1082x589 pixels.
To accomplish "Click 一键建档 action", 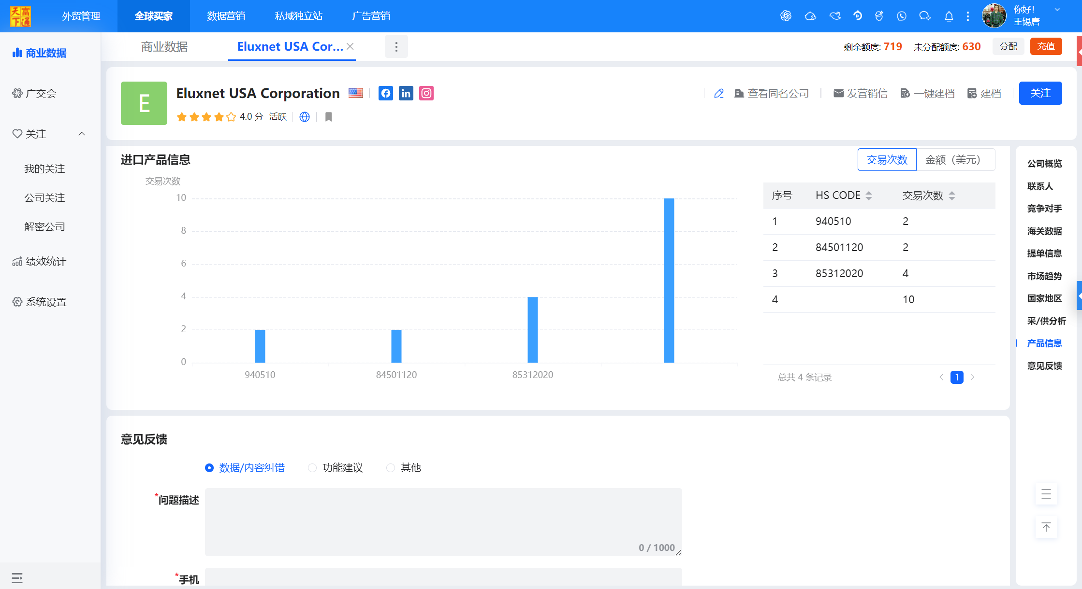I will [x=927, y=93].
